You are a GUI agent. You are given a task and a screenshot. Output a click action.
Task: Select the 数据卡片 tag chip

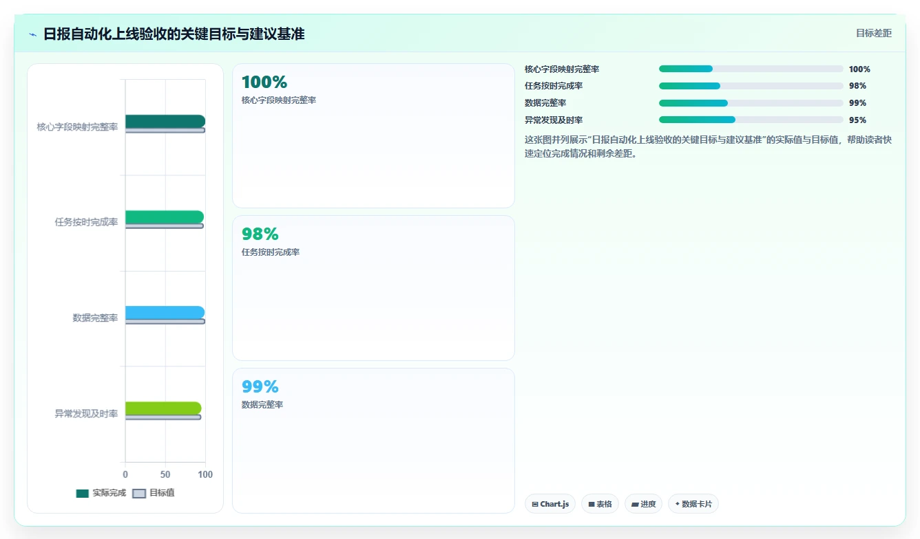693,504
